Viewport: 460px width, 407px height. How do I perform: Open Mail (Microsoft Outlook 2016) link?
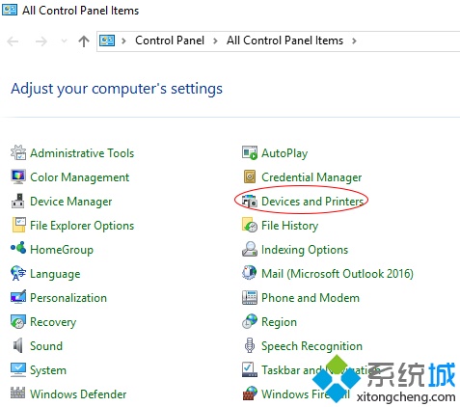[338, 274]
